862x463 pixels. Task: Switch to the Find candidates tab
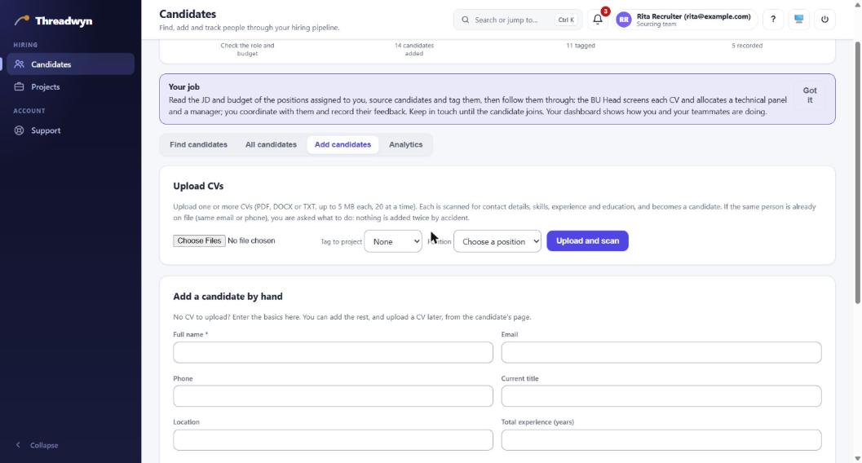(x=198, y=144)
